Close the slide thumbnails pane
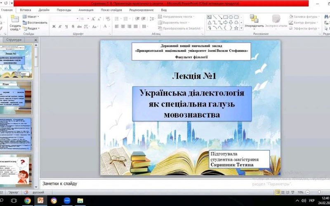Screen dimensions: 330x206 pos(35,40)
